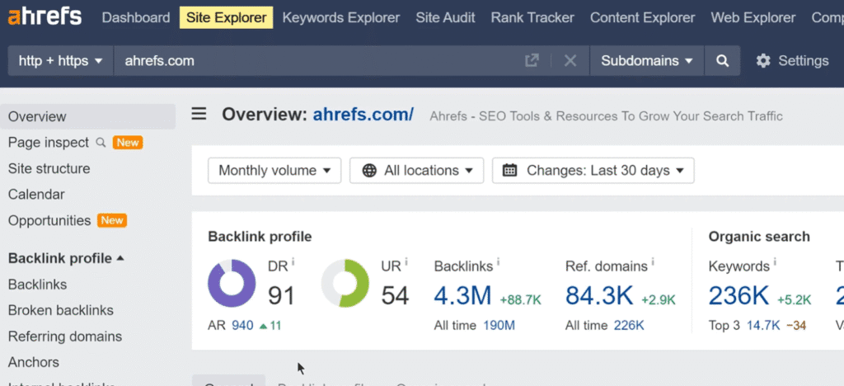Click DR info icon
844x386 pixels.
pos(293,261)
